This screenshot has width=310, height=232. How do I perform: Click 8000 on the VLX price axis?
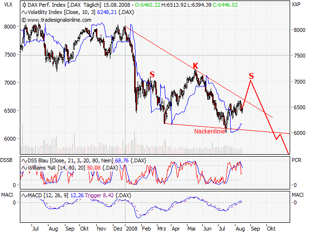point(10,27)
